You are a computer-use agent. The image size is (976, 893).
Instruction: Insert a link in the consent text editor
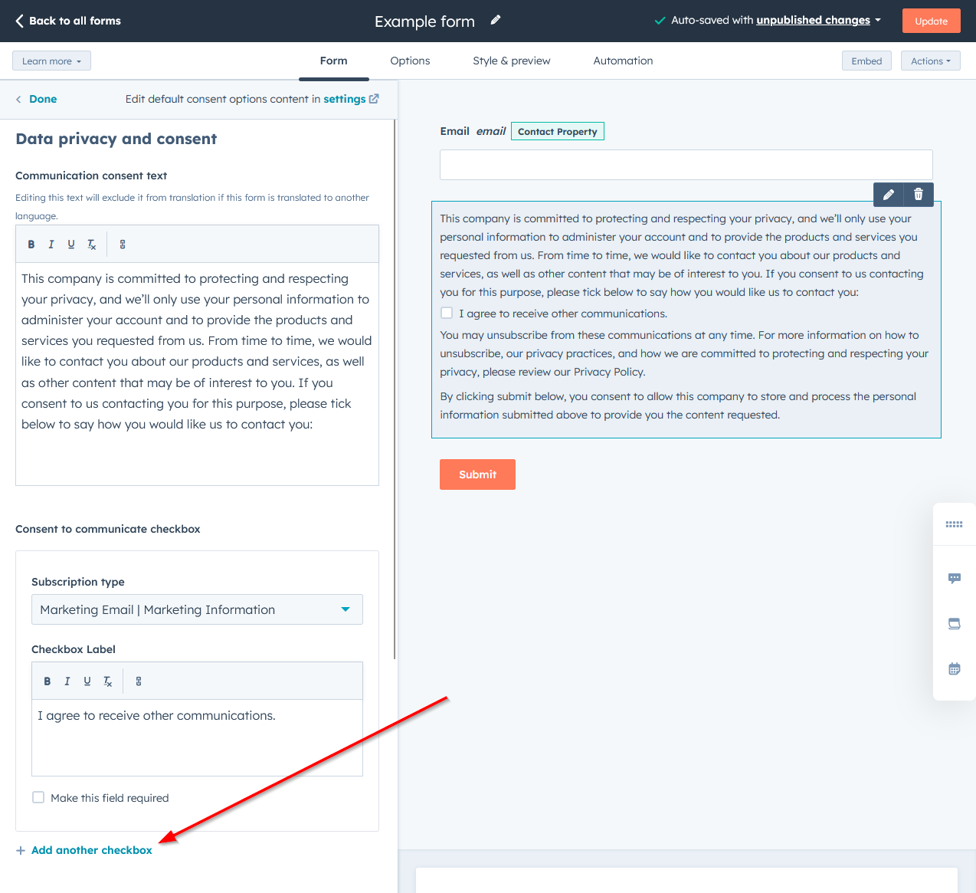[122, 244]
